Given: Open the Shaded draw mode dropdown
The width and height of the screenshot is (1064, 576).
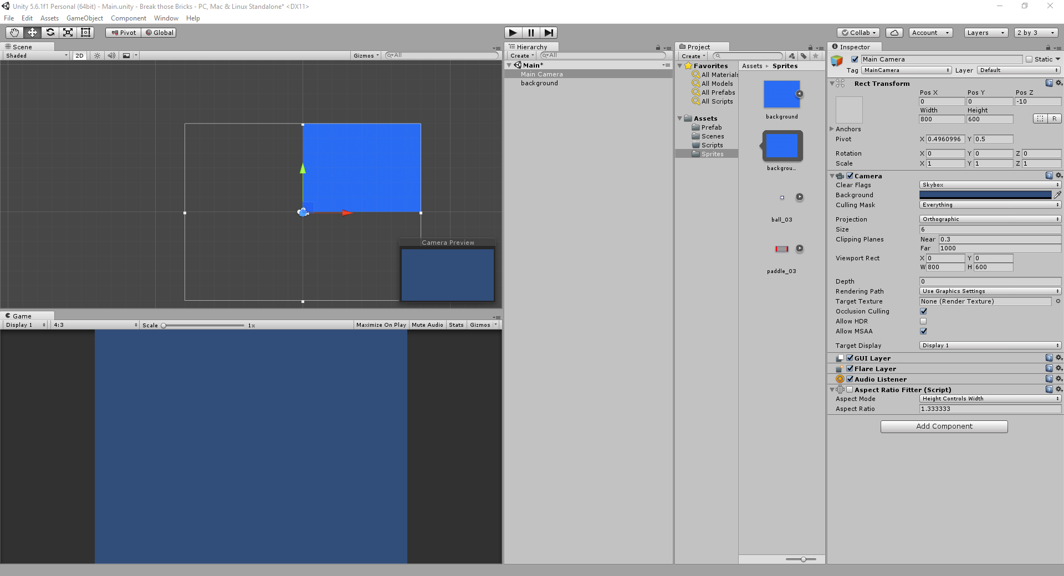Looking at the screenshot, I should pyautogui.click(x=37, y=55).
